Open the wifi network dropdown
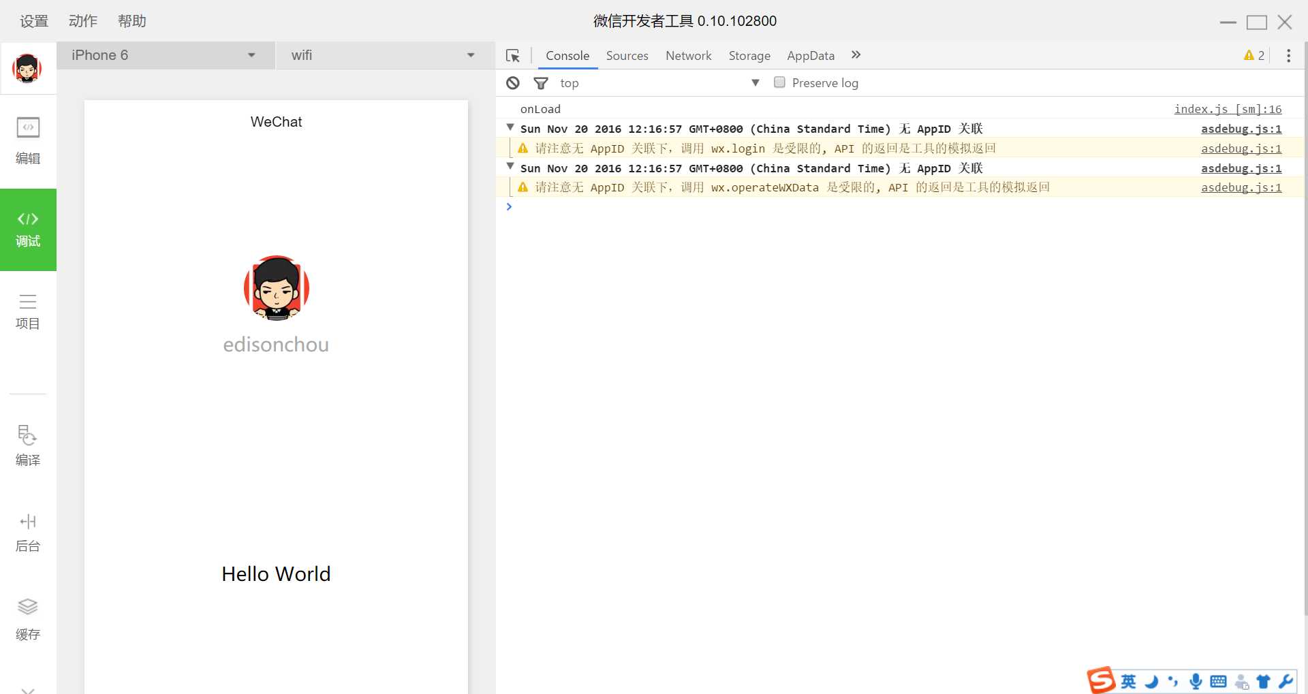The width and height of the screenshot is (1308, 694). click(x=385, y=55)
